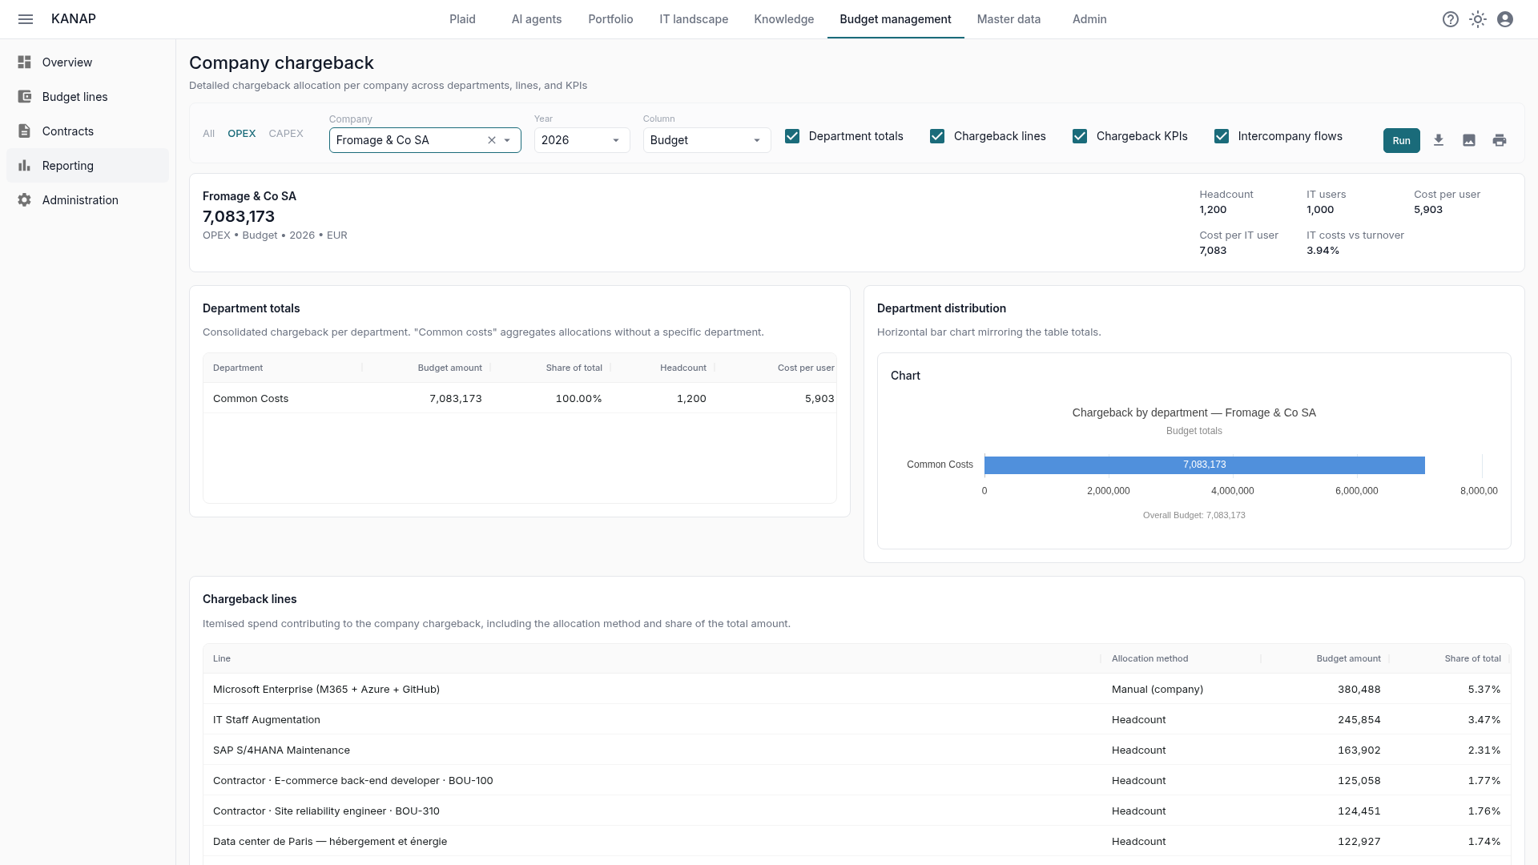Open the Master data tab

[x=1009, y=19]
